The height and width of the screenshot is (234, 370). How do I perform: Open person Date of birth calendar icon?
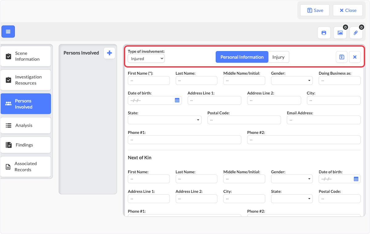click(x=177, y=100)
